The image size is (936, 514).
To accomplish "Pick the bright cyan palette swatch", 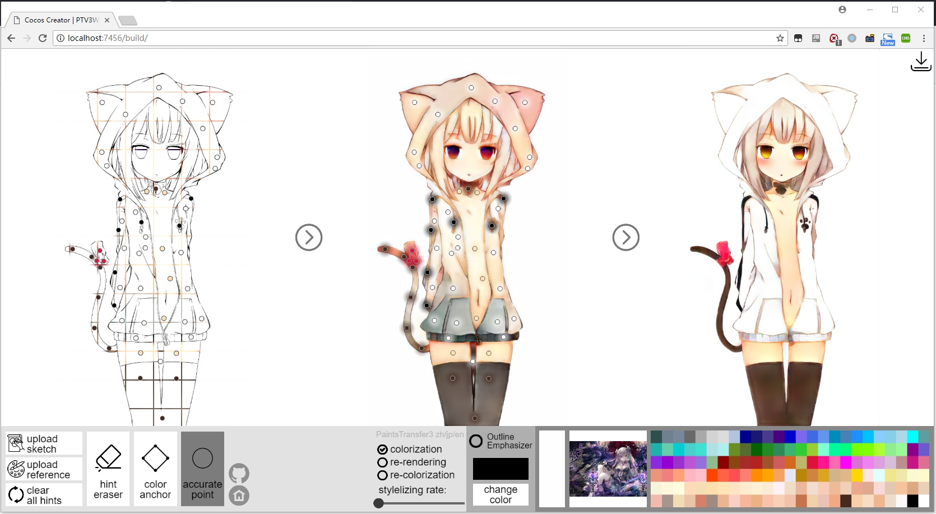I will click(913, 437).
